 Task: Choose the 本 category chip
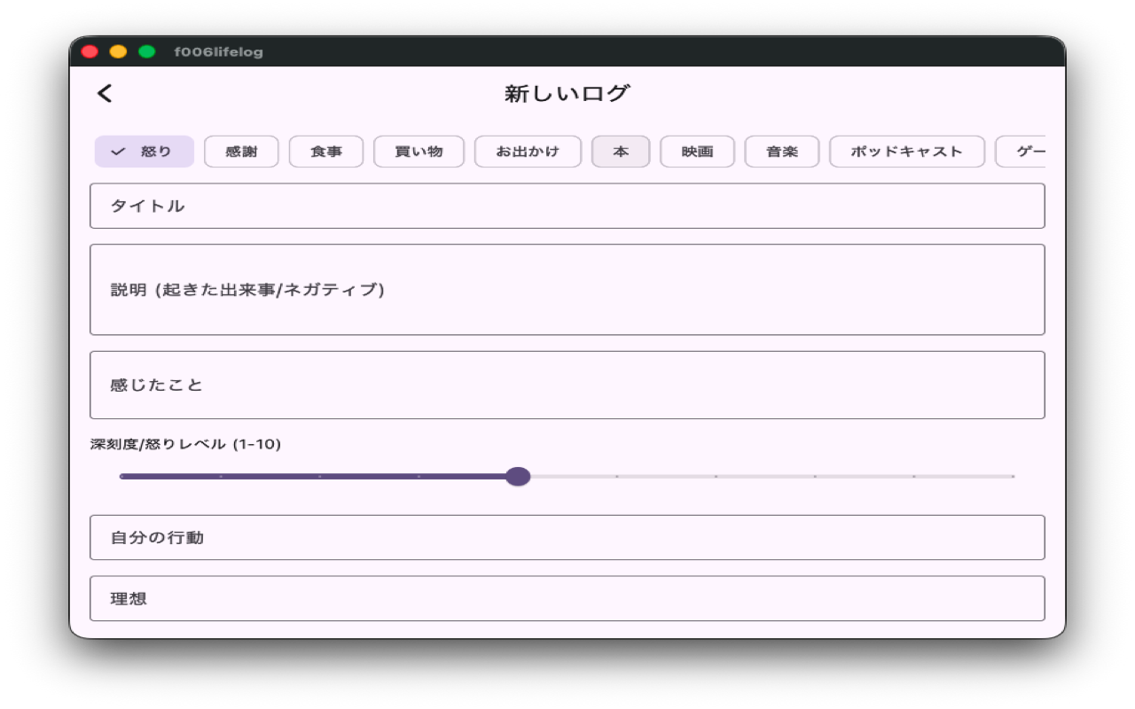(x=621, y=152)
